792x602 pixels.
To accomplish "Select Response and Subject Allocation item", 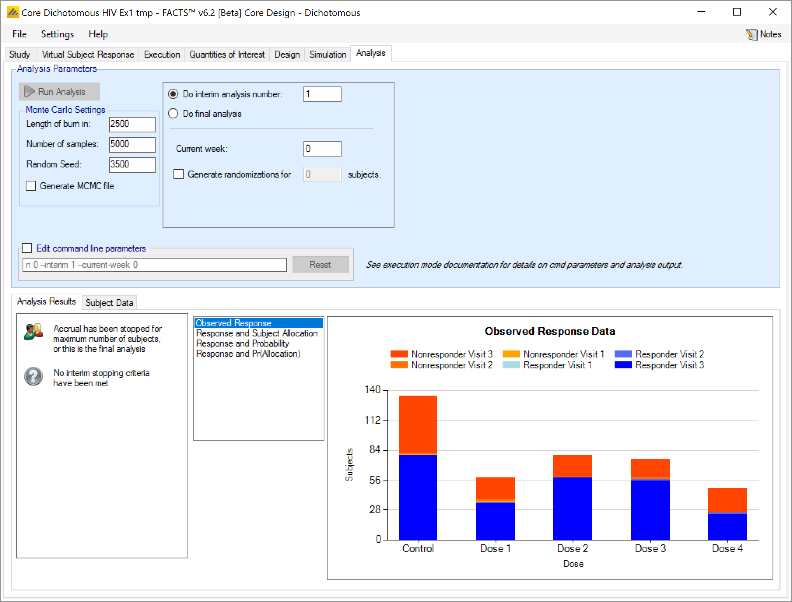I will click(257, 333).
